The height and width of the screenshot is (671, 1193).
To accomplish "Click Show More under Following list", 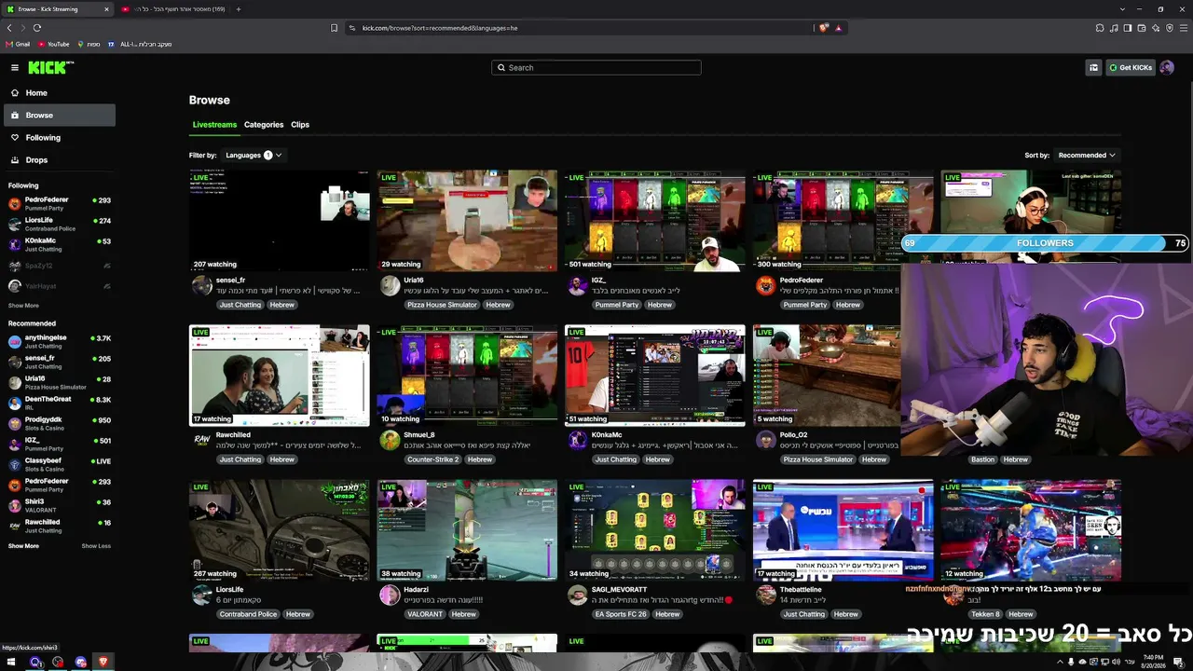I will point(23,306).
